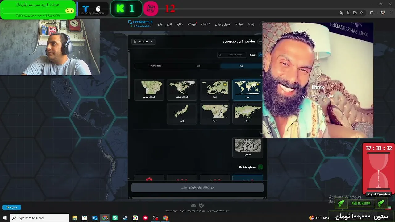
Task: Open the قبیله ها menu item
Action: 239,24
